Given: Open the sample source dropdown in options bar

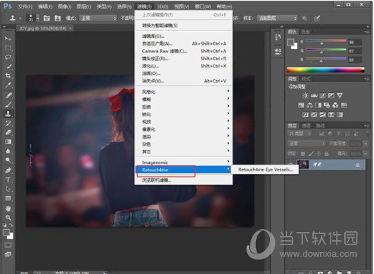Looking at the screenshot, I should pos(277,18).
